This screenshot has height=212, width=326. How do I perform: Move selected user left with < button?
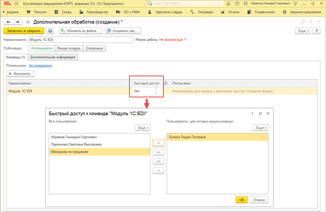158,170
